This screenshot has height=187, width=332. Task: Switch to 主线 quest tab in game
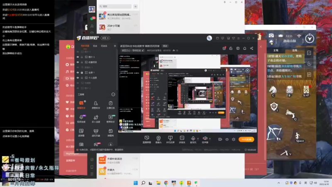pos(276,50)
